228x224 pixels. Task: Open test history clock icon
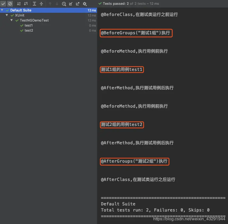coord(64,4)
